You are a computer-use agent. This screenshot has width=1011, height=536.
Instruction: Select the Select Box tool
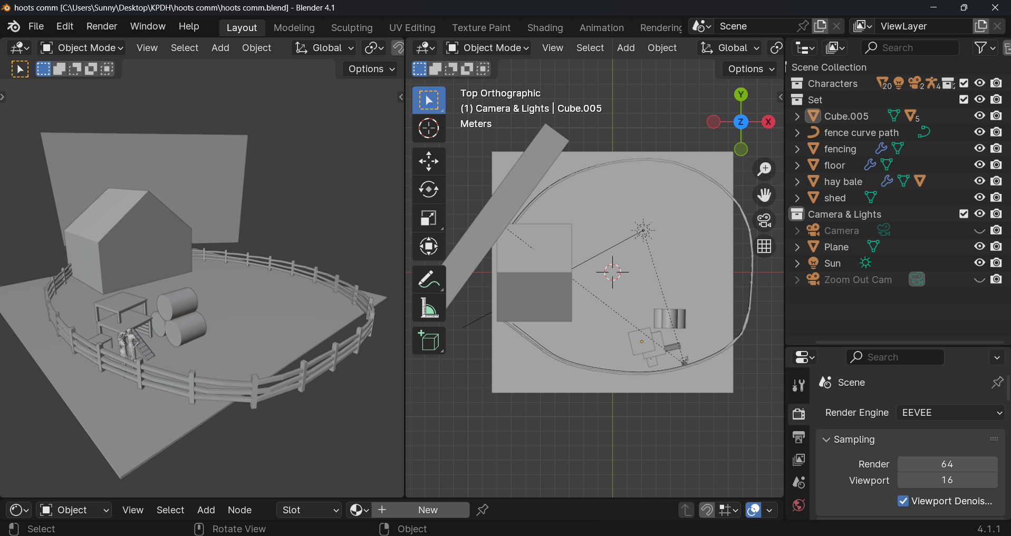tap(429, 100)
